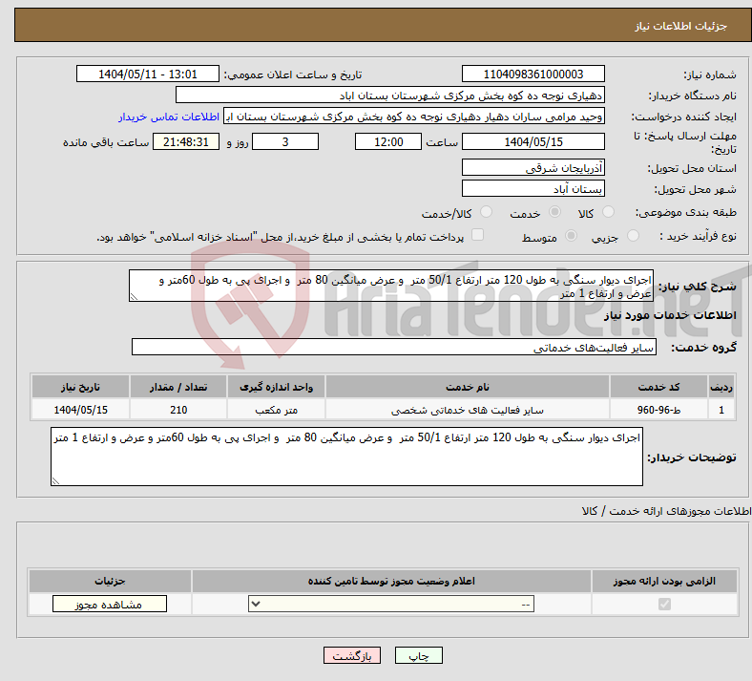Click the اطلاعات خدمات مورد نیاز heading

click(x=670, y=315)
